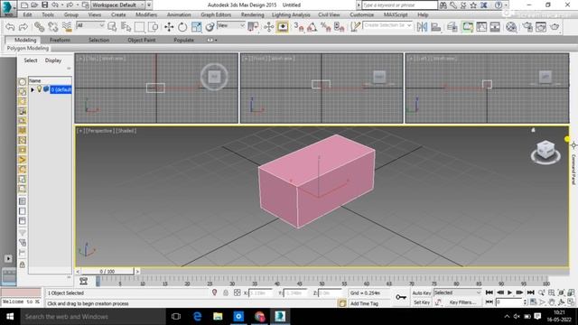
Task: Switch to the Freeform ribbon tab
Action: (x=60, y=40)
